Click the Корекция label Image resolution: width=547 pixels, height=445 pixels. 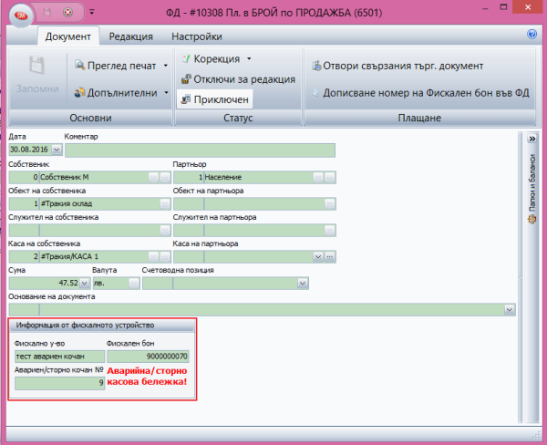pos(217,59)
